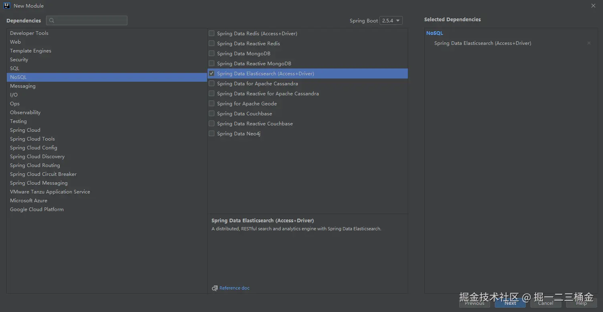Enable Spring Data Reactive Couchbase
Image resolution: width=603 pixels, height=312 pixels.
[x=212, y=123]
